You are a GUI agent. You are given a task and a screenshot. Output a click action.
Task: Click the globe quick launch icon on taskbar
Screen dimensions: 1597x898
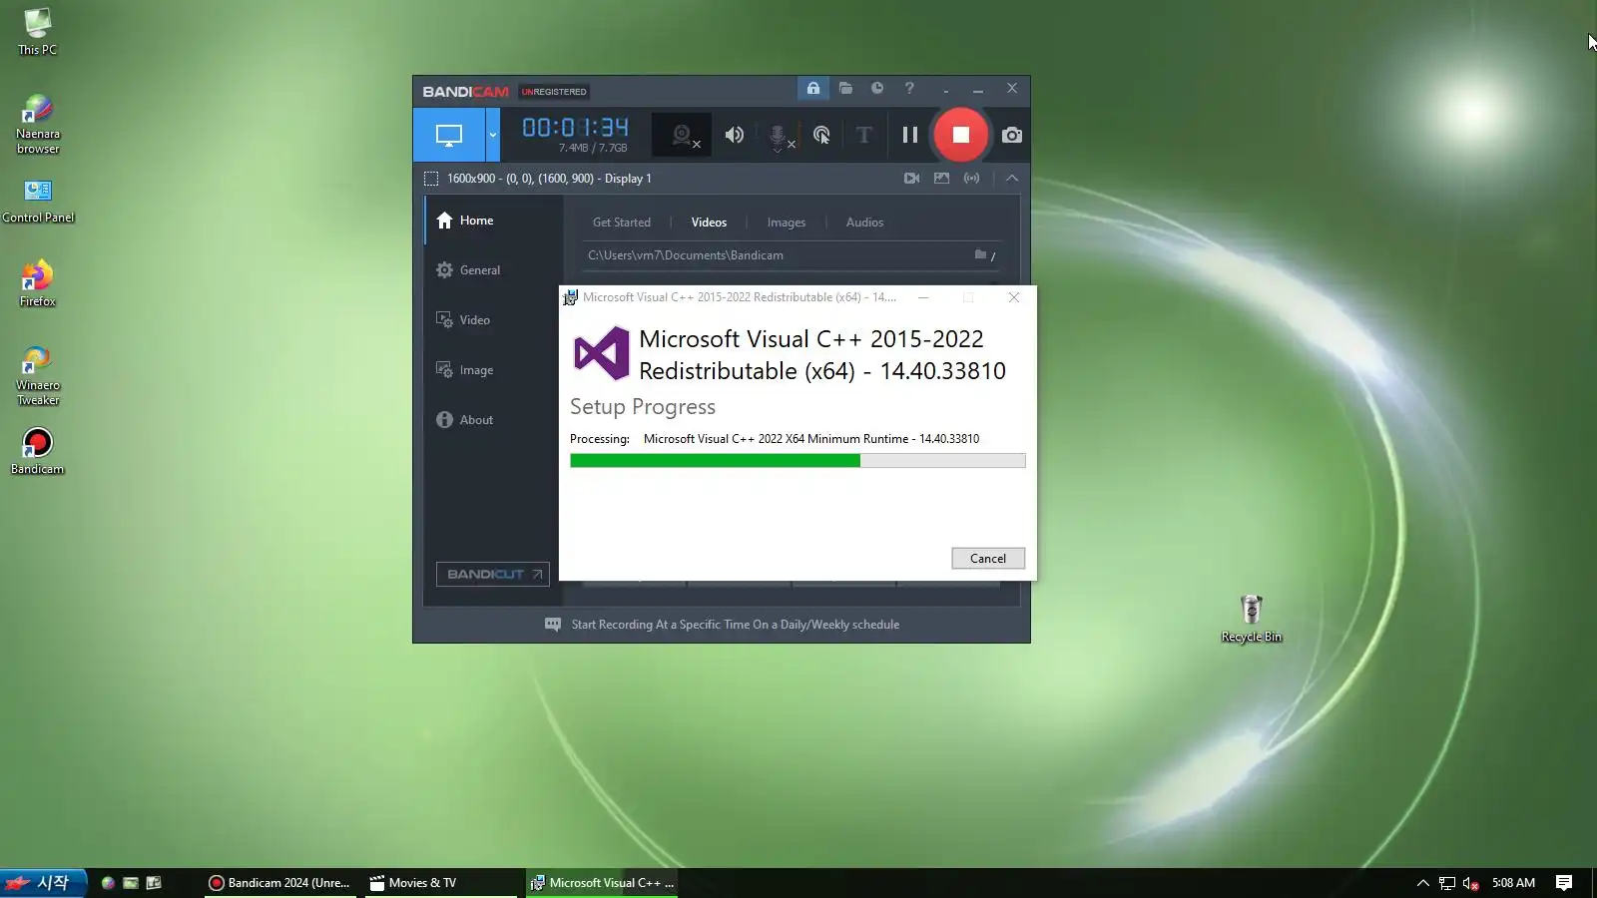point(108,883)
